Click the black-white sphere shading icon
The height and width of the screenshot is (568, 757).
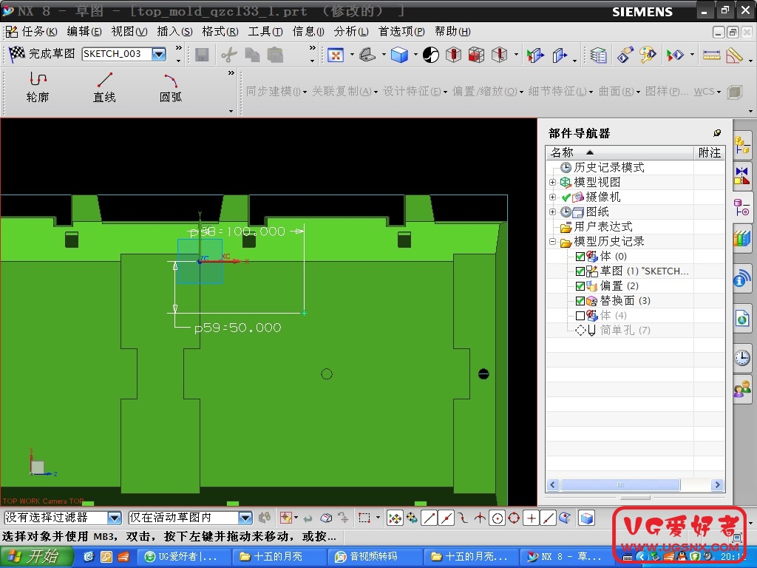[431, 55]
